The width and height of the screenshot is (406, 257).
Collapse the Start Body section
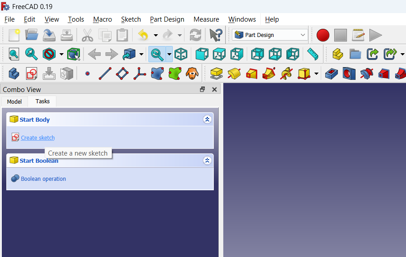point(207,119)
